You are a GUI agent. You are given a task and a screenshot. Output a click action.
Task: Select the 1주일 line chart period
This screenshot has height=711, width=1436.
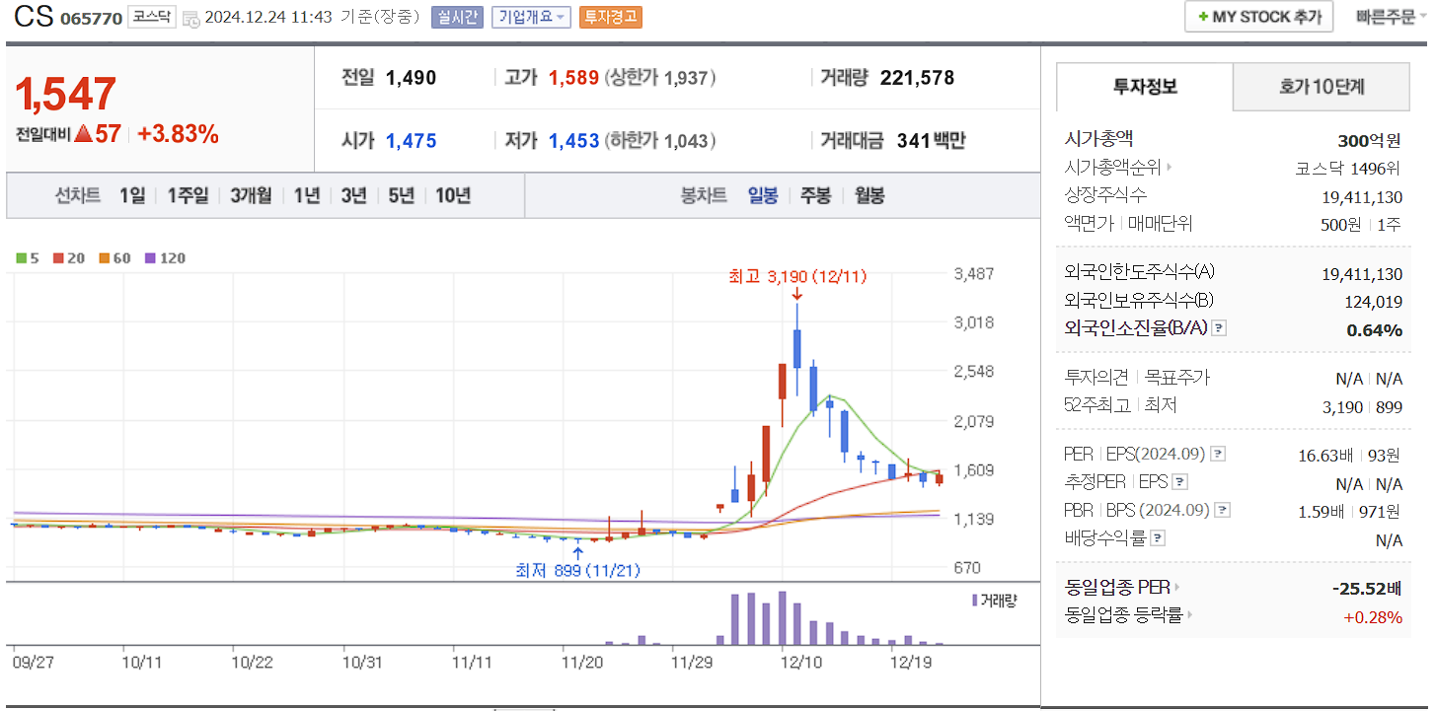[x=188, y=195]
